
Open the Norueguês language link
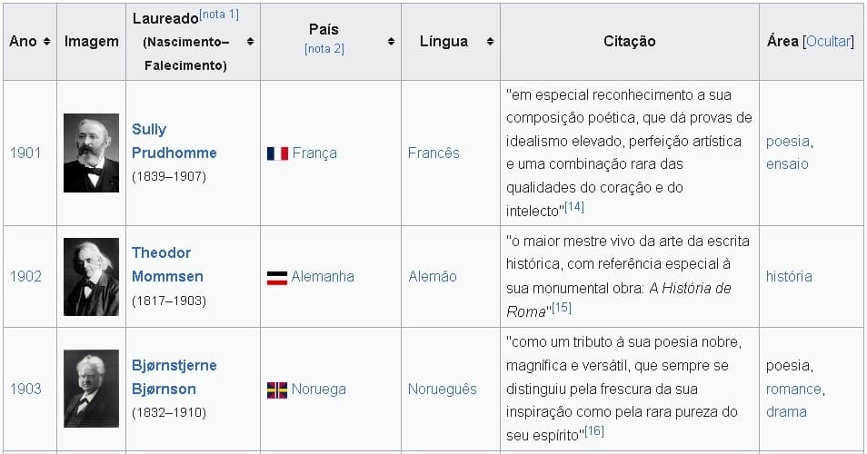442,390
